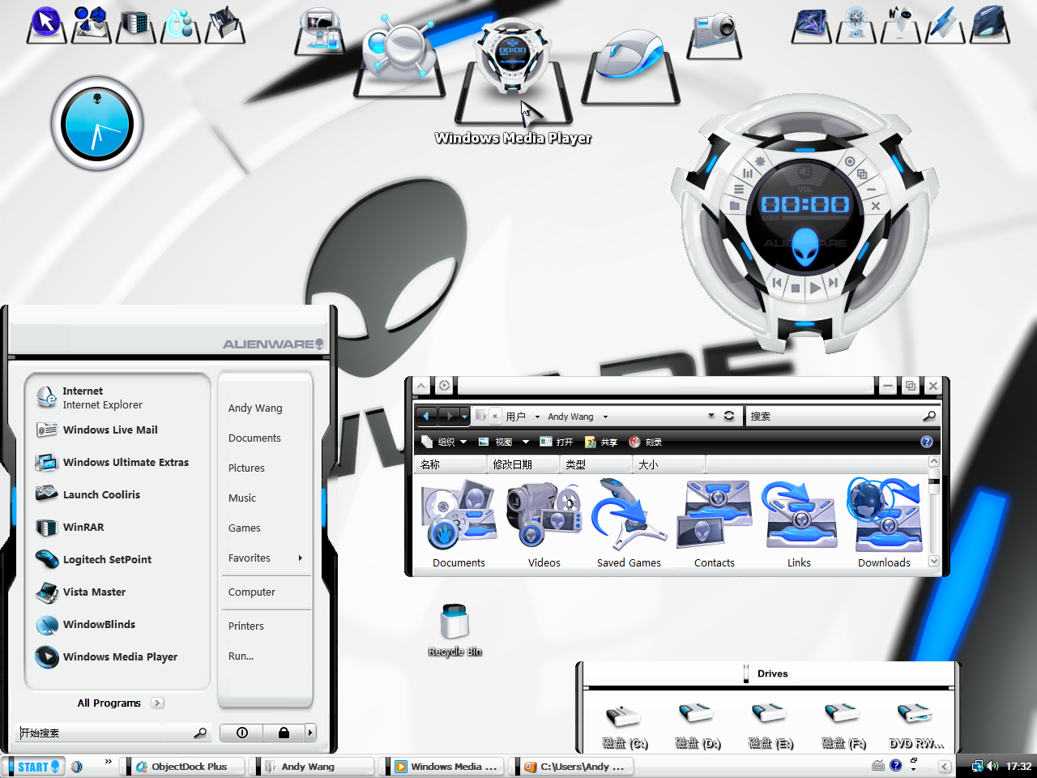Open the Contacts folder in the explorer window
Viewport: 1037px width, 778px height.
click(715, 524)
